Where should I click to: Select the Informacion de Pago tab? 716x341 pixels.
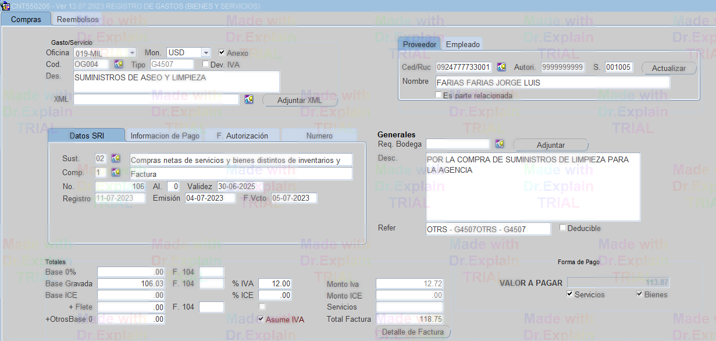165,136
